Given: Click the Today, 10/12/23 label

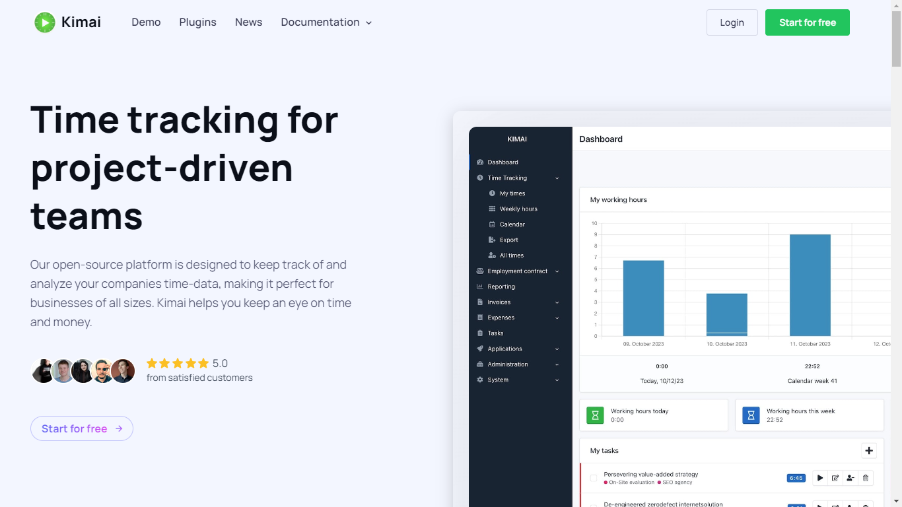Looking at the screenshot, I should [x=662, y=381].
